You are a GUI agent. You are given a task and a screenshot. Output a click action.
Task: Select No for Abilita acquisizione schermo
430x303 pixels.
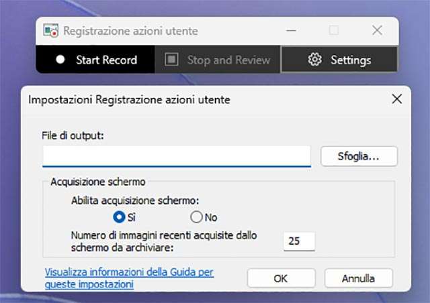click(196, 217)
